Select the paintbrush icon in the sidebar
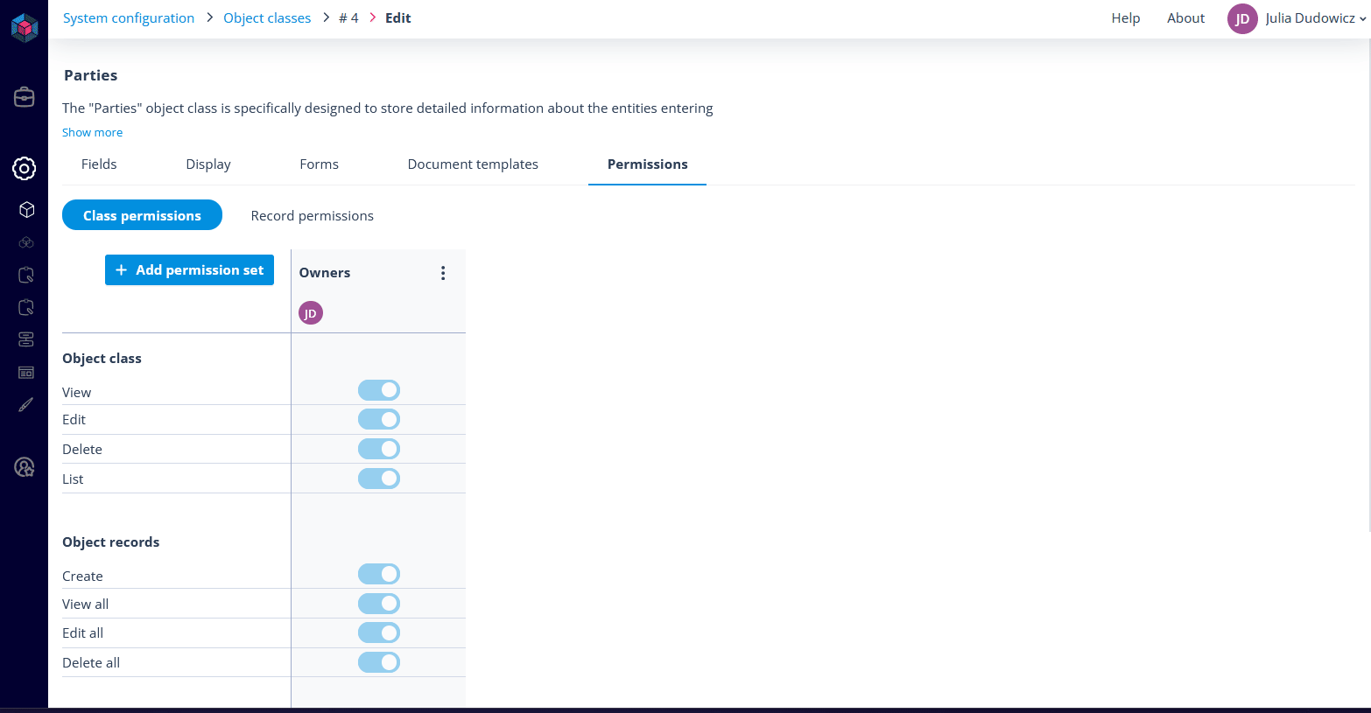This screenshot has width=1371, height=713. 26,405
